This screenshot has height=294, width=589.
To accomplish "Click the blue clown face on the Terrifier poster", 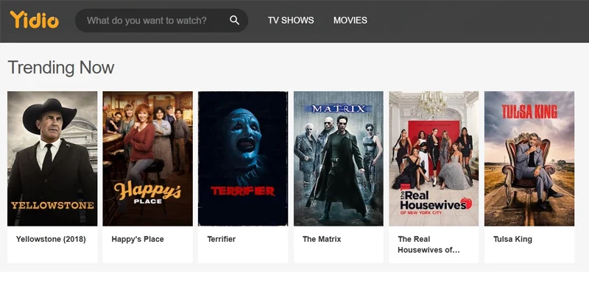I will tap(244, 137).
